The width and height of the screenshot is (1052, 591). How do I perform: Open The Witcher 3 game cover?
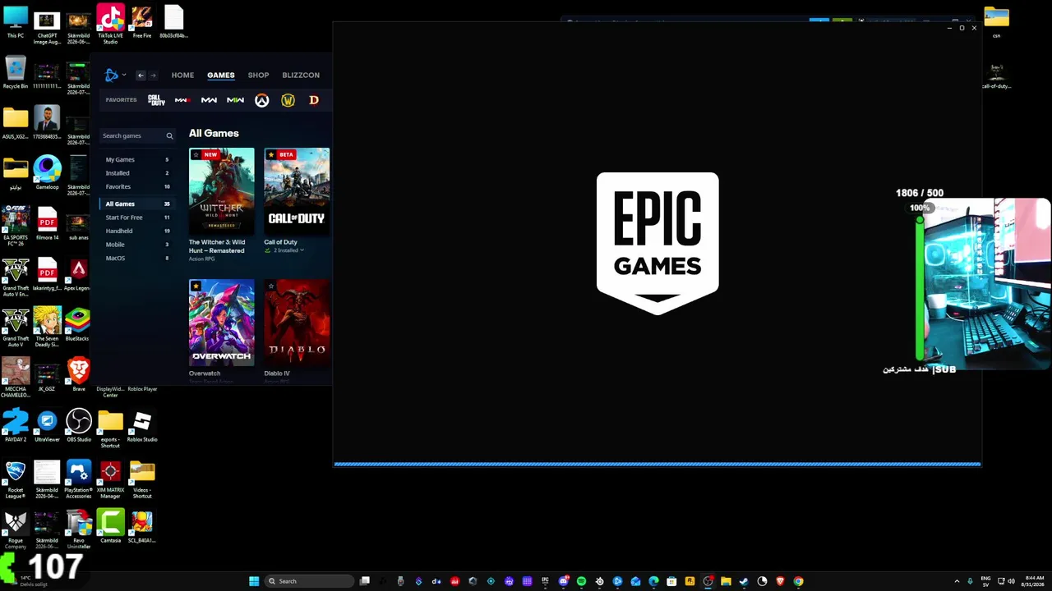[x=222, y=191]
